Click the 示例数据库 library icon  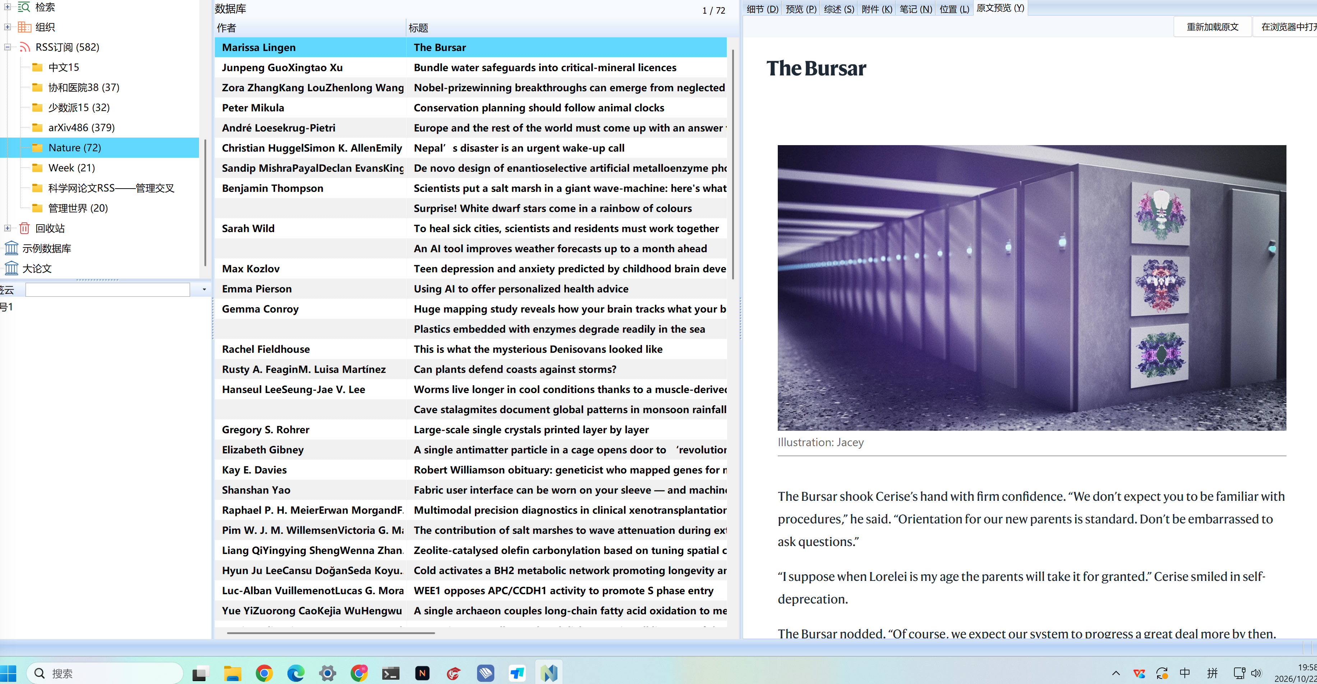11,249
